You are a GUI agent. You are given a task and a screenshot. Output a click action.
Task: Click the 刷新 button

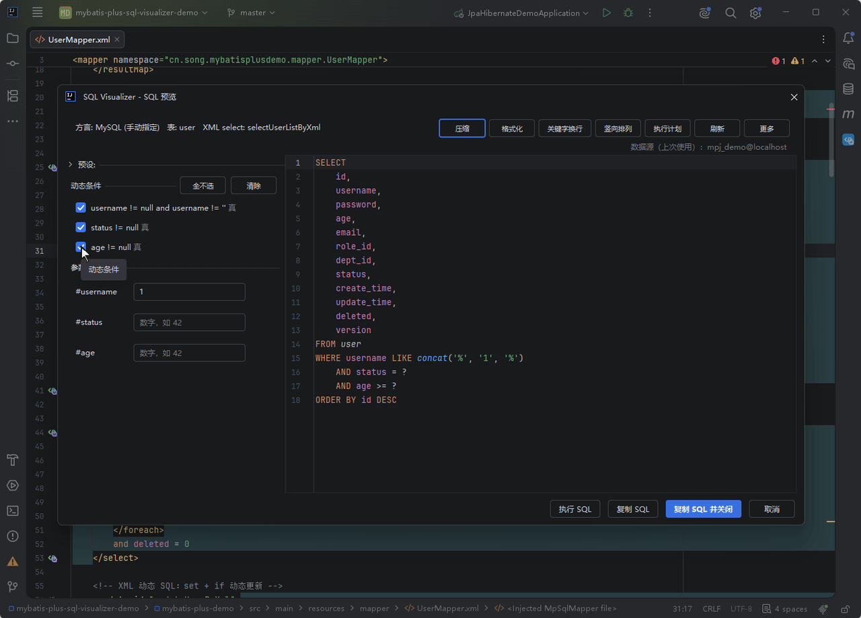[717, 128]
